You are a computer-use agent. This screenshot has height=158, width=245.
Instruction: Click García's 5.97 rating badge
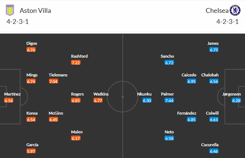[31, 151]
